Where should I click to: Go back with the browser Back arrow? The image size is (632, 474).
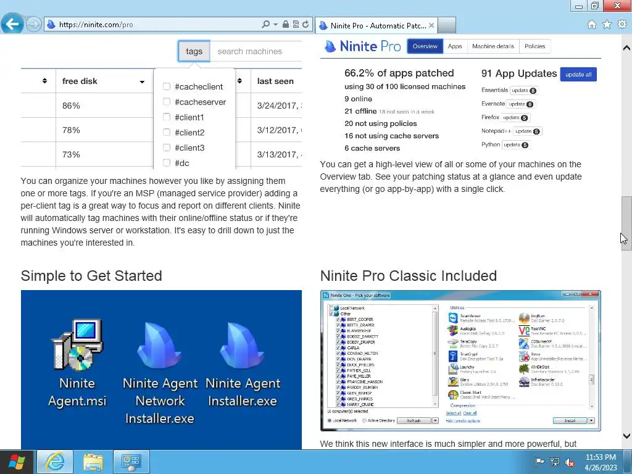(x=12, y=24)
